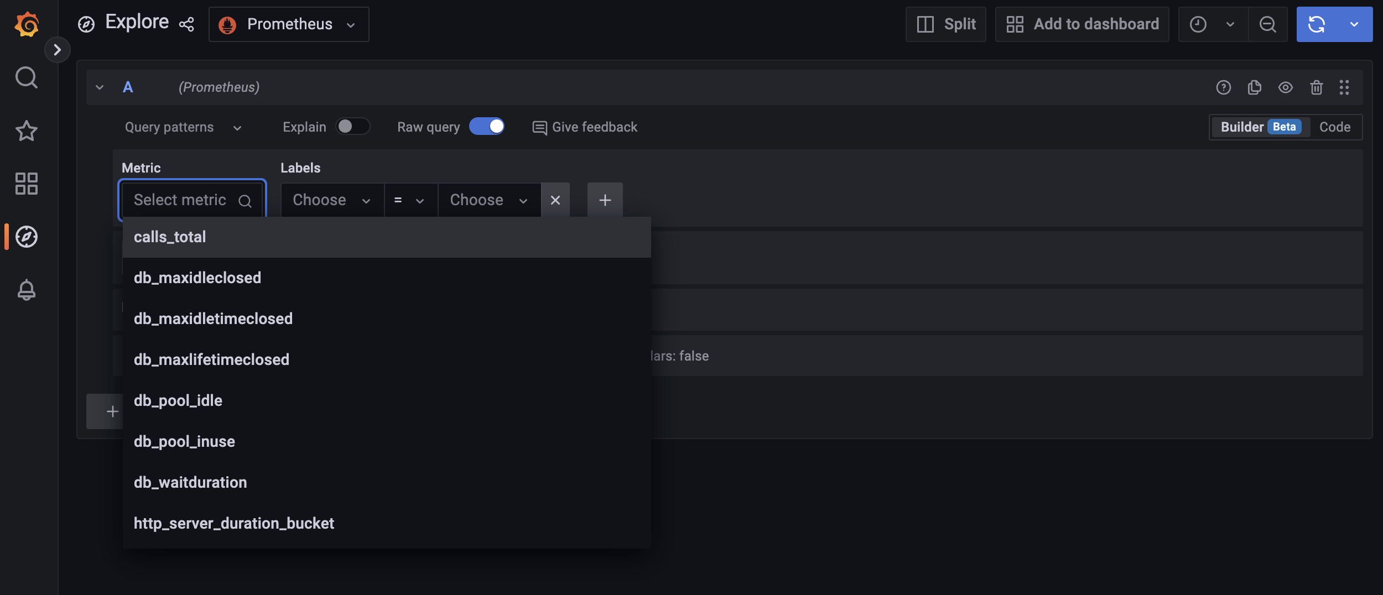Image resolution: width=1383 pixels, height=595 pixels.
Task: Select the Builder tab
Action: pos(1245,127)
